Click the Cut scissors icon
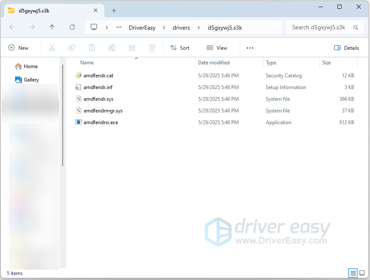 (52, 48)
